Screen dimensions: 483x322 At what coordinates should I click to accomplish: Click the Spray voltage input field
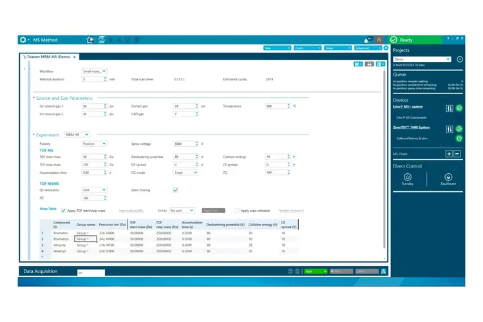pos(185,144)
